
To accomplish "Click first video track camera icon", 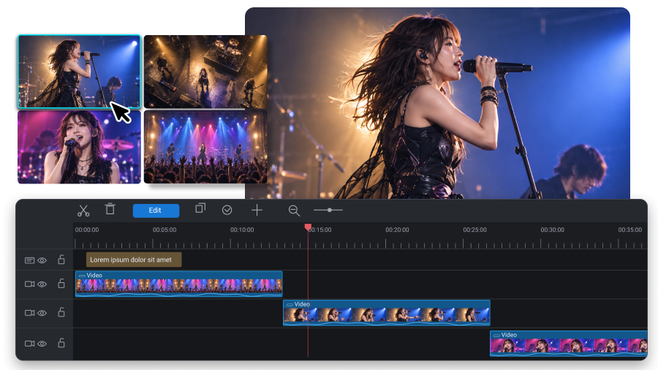I will click(29, 284).
